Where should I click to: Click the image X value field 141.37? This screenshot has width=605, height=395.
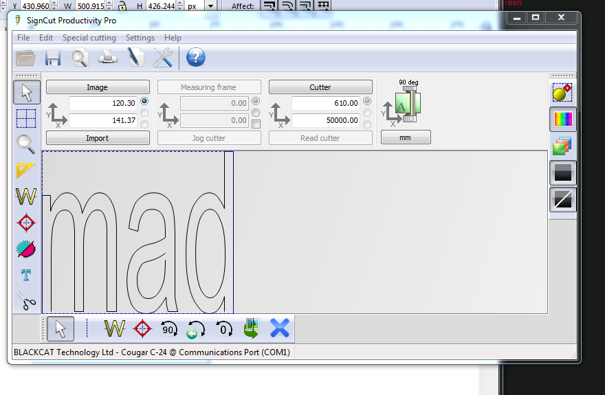coord(102,120)
